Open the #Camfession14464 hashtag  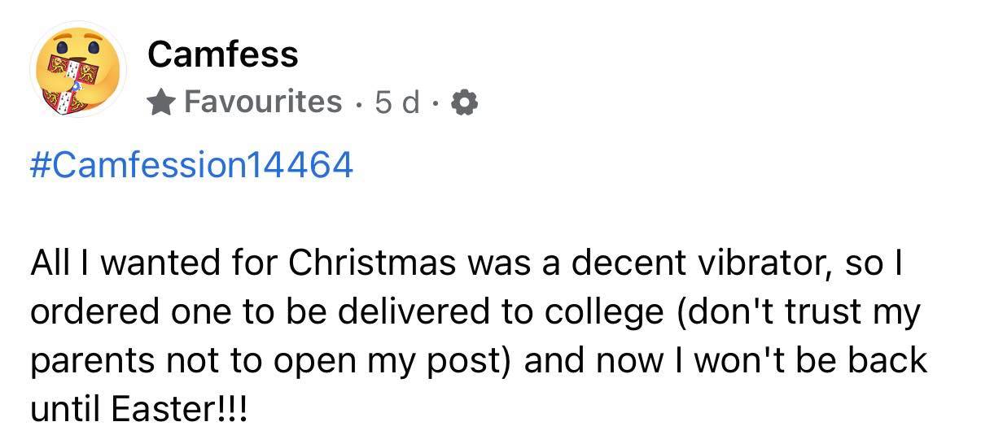click(192, 165)
